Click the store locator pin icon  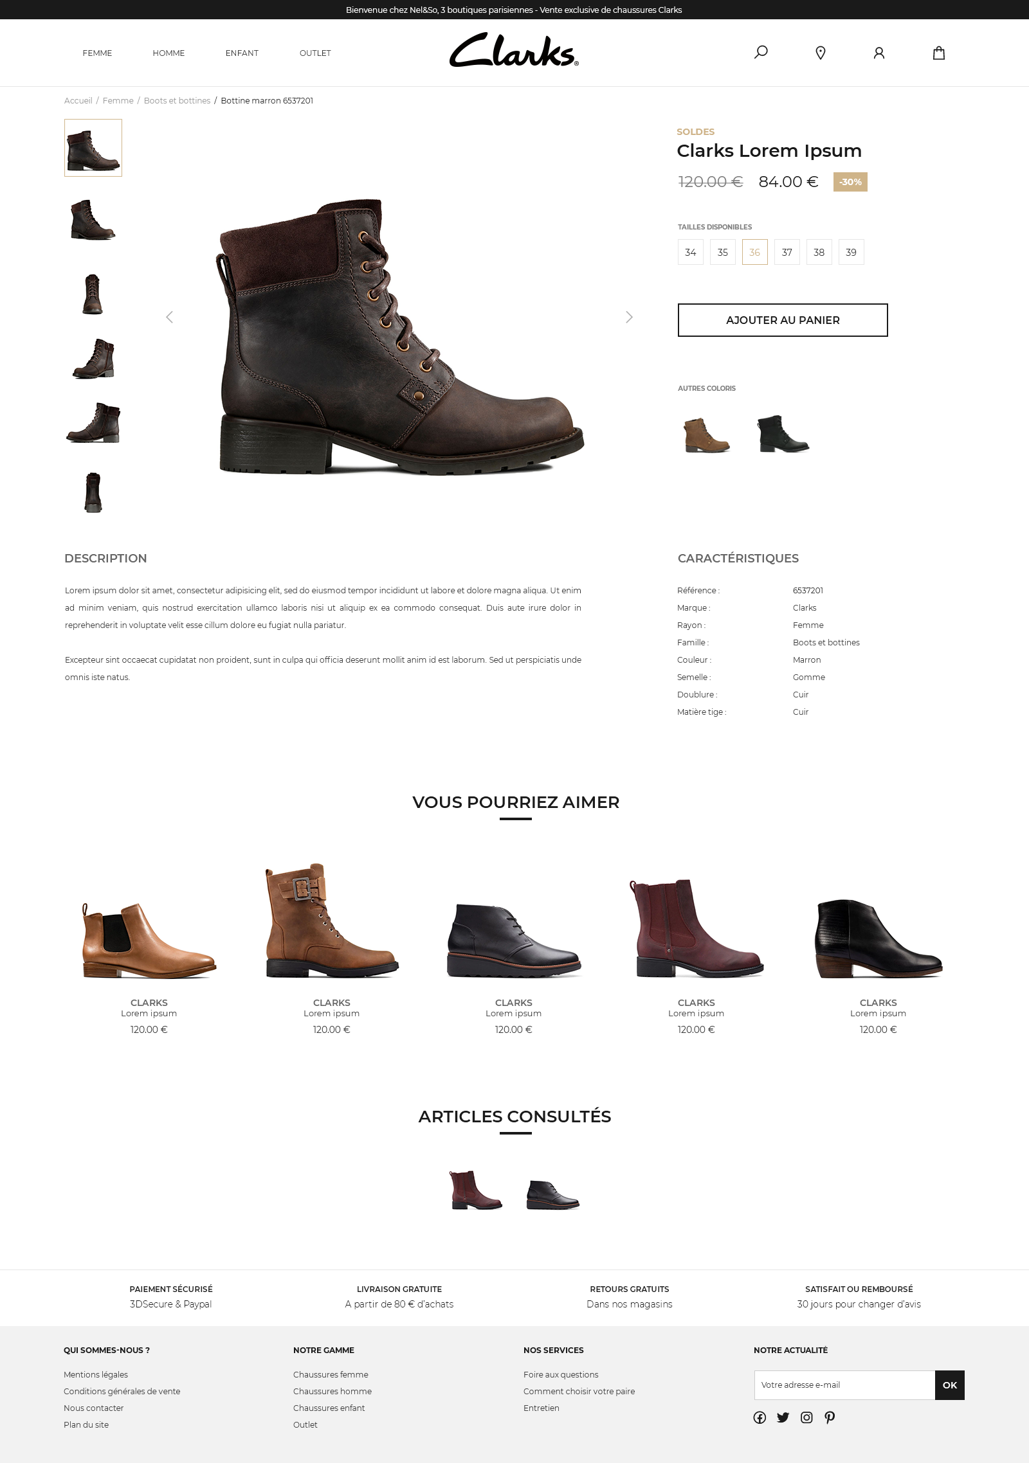coord(820,53)
